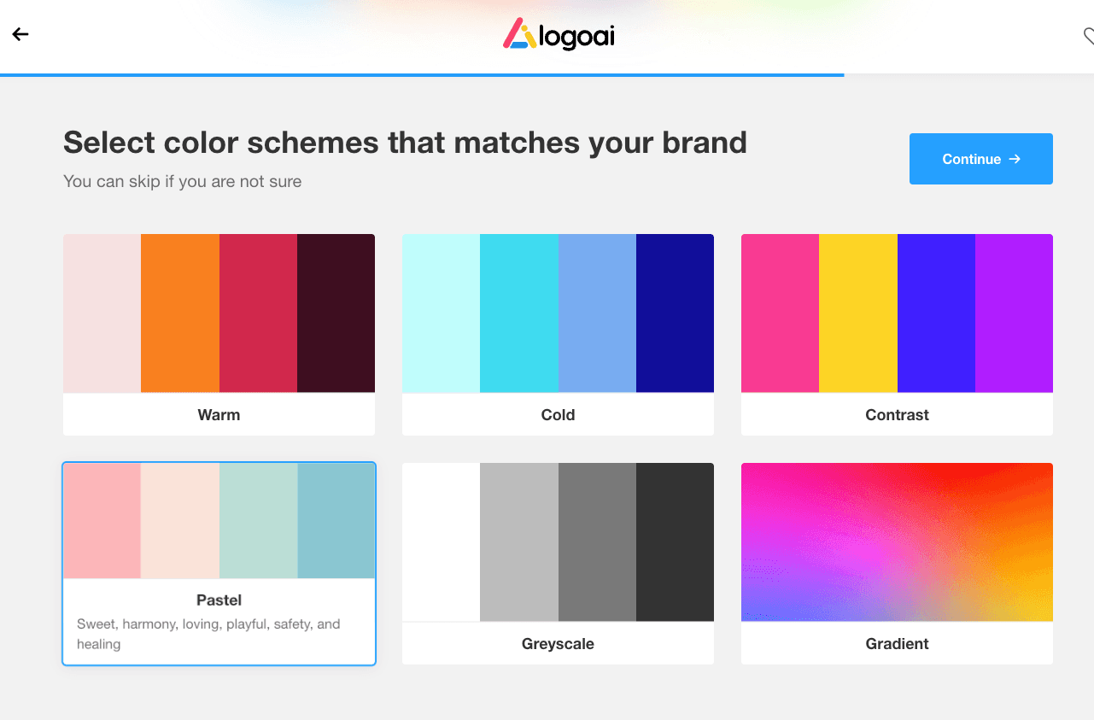This screenshot has height=720, width=1094.
Task: Select the Gradient color scheme card
Action: tap(897, 564)
